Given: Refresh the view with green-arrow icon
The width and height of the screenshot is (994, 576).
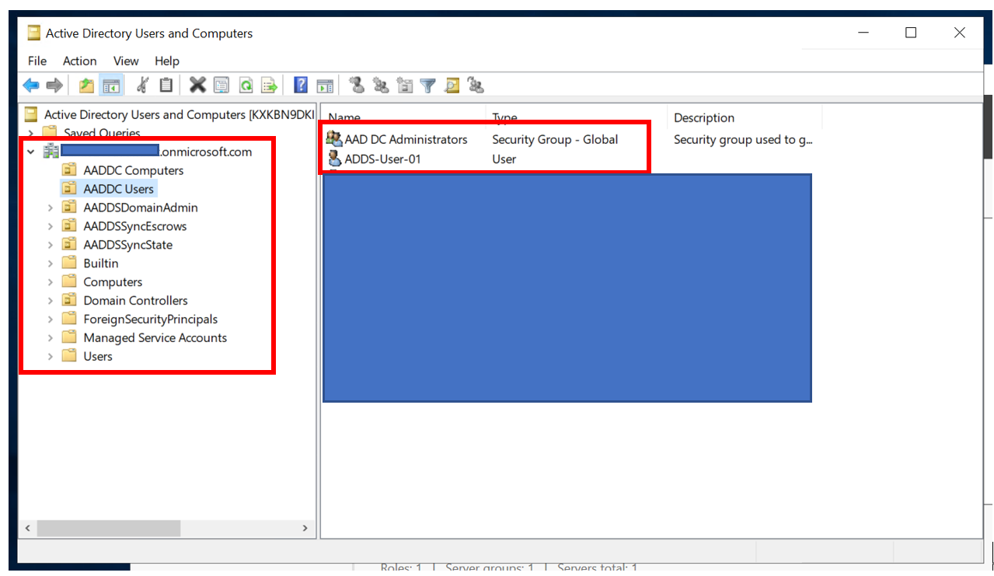Looking at the screenshot, I should point(246,86).
